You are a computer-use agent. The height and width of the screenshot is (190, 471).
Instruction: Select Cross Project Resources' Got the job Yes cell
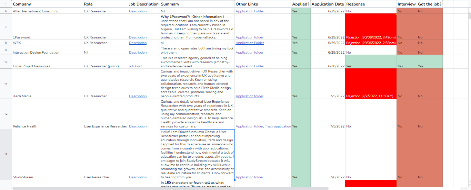pyautogui.click(x=430, y=62)
